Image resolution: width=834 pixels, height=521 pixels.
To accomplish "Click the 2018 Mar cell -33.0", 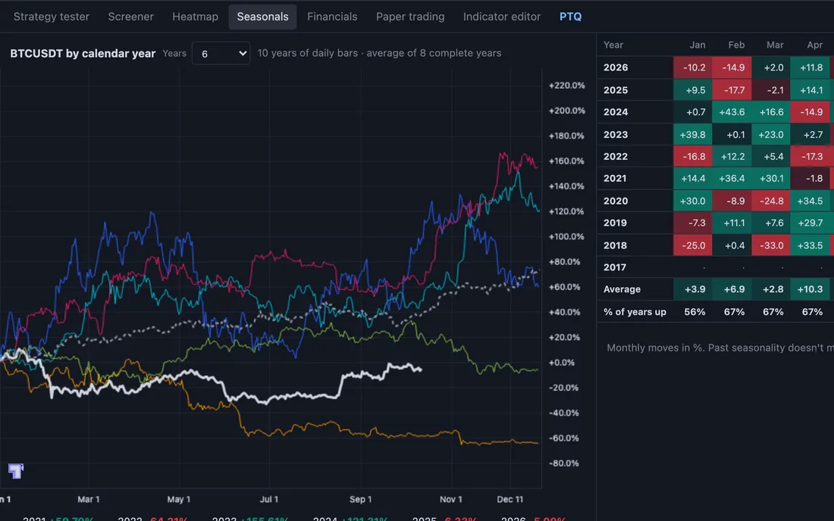I will (x=771, y=245).
